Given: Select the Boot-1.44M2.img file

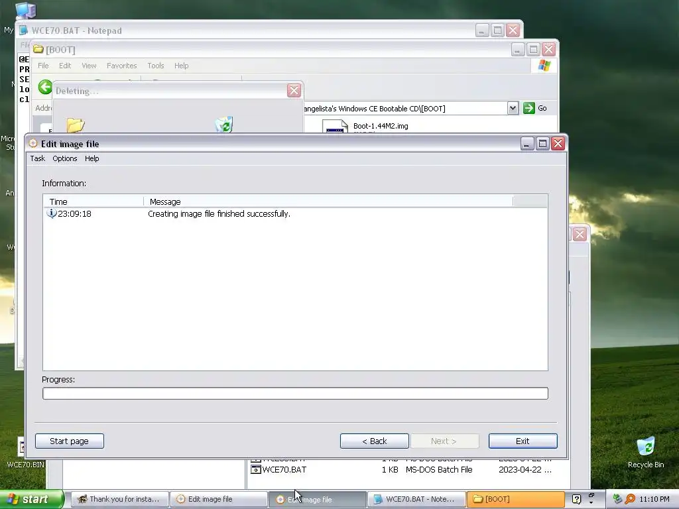Looking at the screenshot, I should pos(381,126).
